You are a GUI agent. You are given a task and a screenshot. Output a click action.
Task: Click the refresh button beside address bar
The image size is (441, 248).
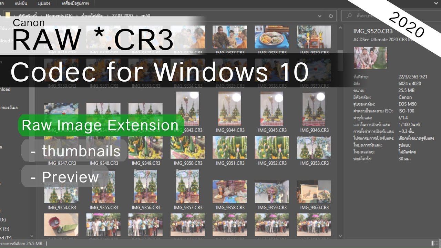[x=331, y=16]
